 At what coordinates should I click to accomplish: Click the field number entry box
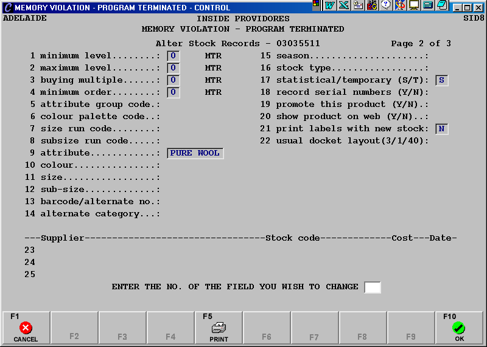[372, 287]
